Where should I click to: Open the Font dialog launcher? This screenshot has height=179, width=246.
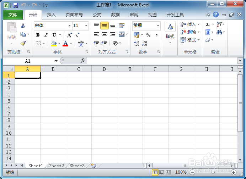(87, 52)
